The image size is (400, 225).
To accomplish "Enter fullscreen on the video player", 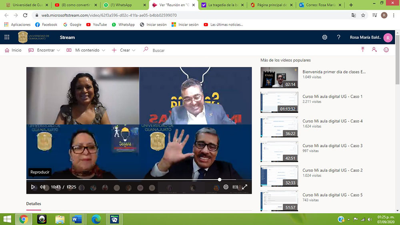I will click(245, 187).
